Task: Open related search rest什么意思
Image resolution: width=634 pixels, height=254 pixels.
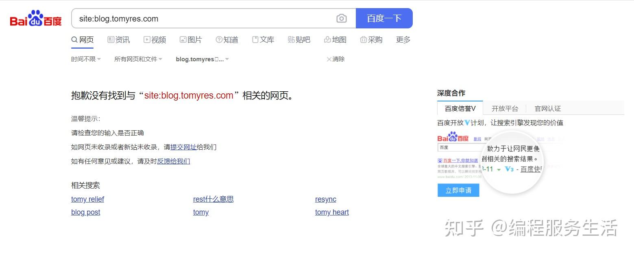Action: 213,199
